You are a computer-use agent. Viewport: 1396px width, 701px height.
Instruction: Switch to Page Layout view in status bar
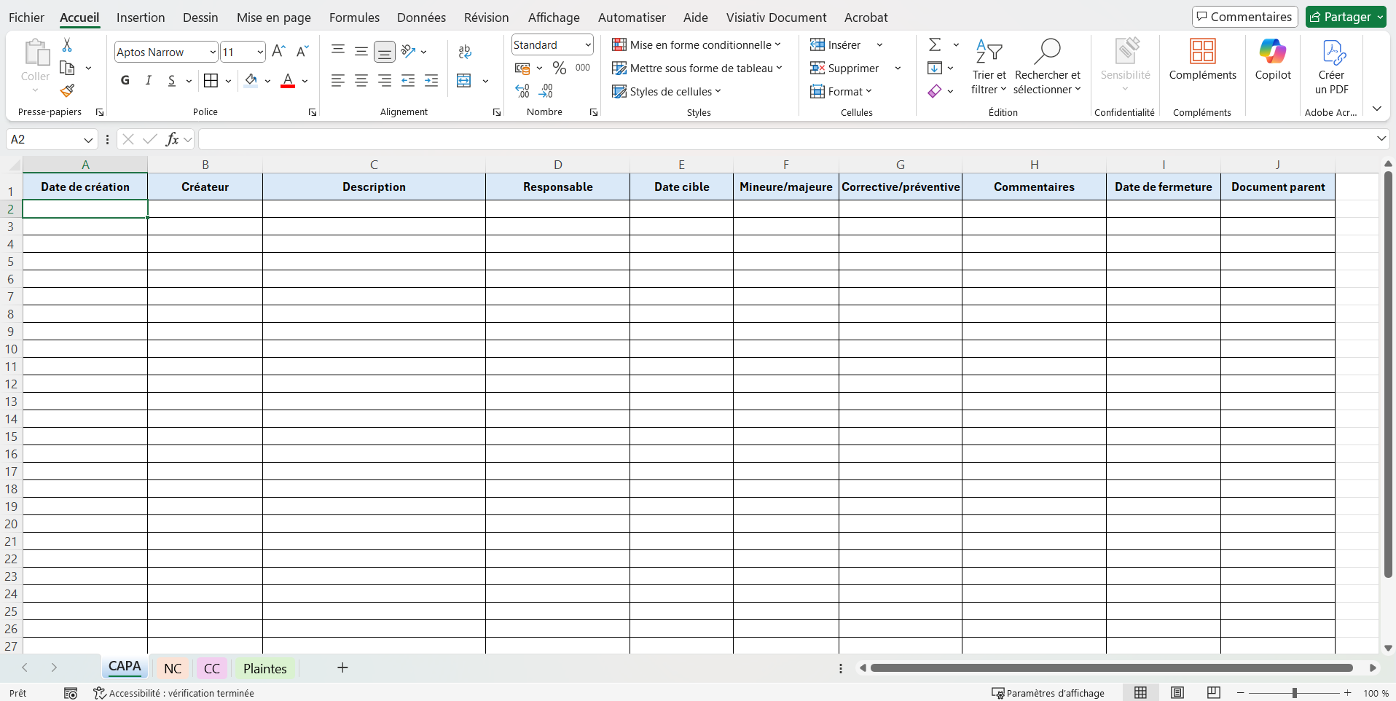click(x=1177, y=693)
